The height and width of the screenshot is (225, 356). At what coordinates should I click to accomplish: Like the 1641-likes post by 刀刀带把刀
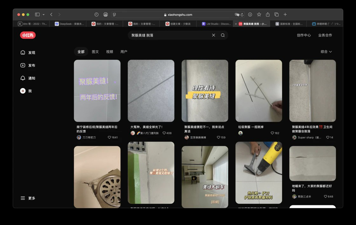[110, 138]
